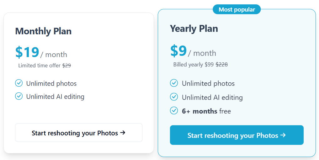Screen dimensions: 319x160
Task: Click the check icon beside Monthly Unlimited photos
Action: point(19,83)
